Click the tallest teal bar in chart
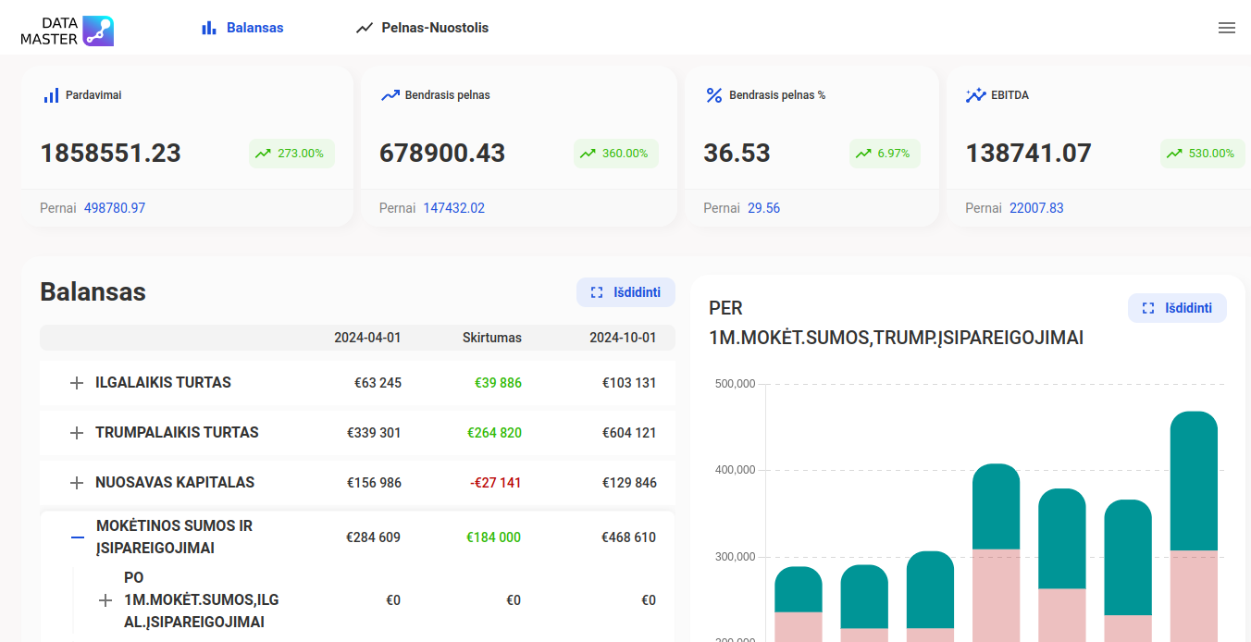 click(1194, 481)
